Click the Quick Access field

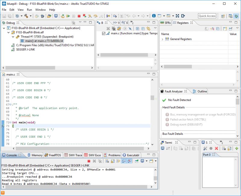[x=207, y=16]
